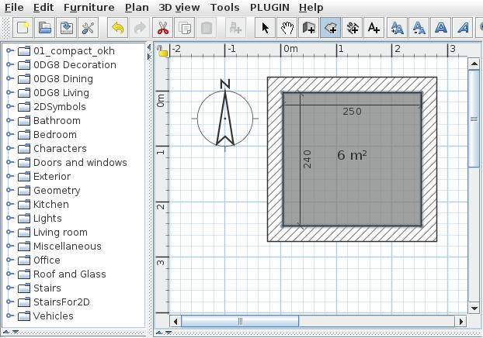
Task: Create a new home with toolbar icon
Action: click(23, 28)
